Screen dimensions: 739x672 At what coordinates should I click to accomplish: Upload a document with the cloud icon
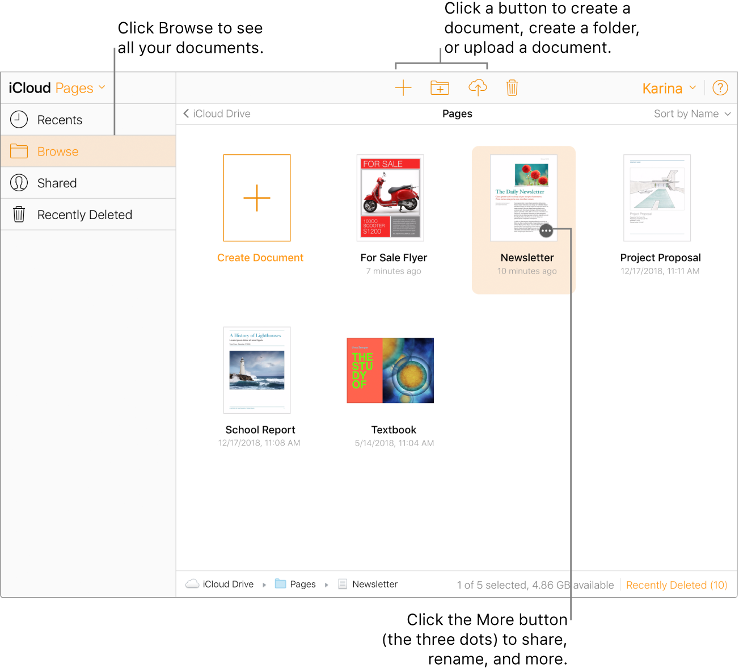pyautogui.click(x=478, y=87)
